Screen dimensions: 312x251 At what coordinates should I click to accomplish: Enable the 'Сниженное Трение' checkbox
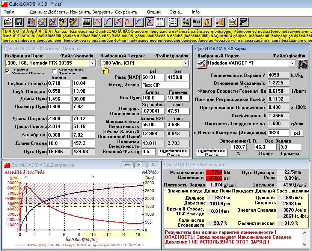54,71
